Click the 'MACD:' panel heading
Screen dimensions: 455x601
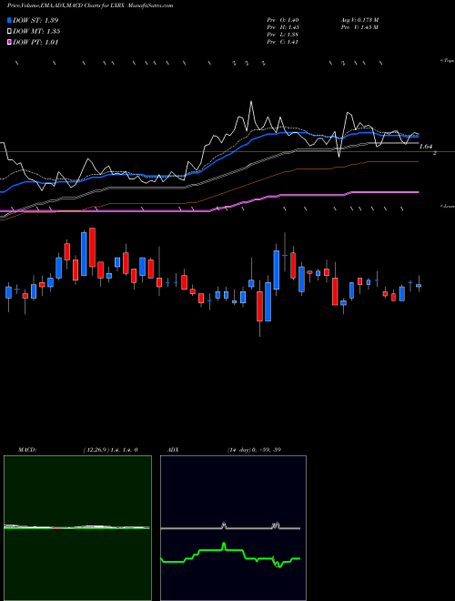click(x=27, y=450)
